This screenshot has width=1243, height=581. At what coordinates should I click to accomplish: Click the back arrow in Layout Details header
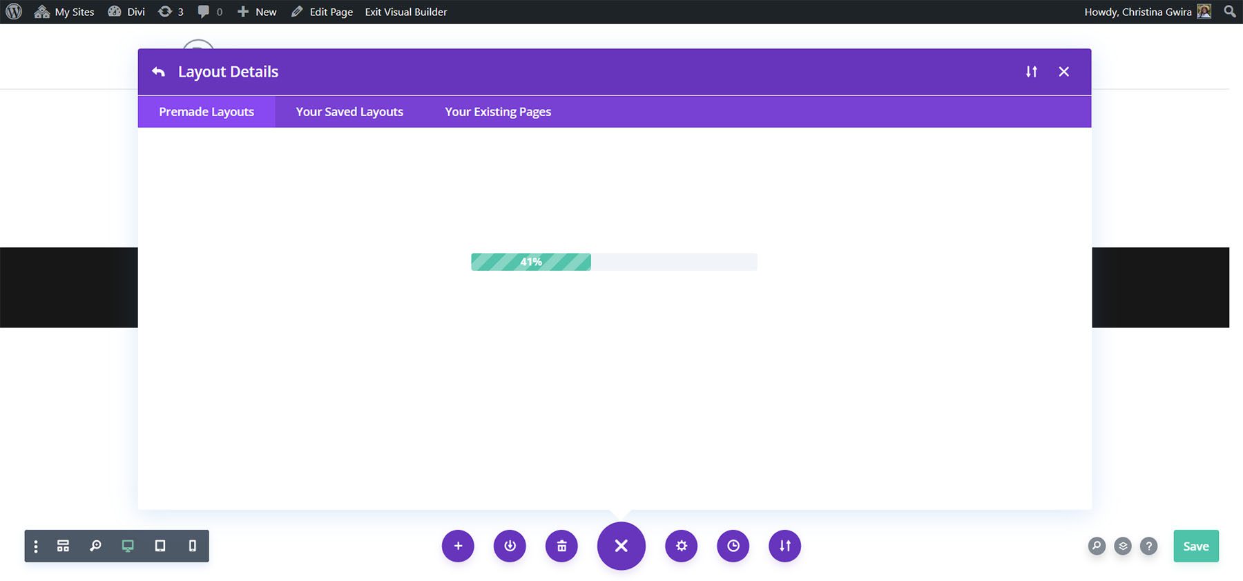158,72
